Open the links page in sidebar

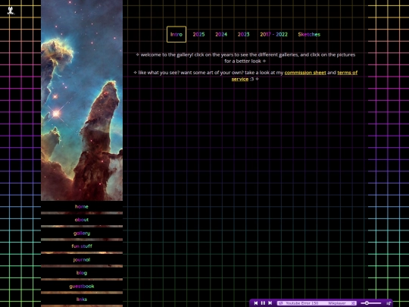tap(82, 299)
